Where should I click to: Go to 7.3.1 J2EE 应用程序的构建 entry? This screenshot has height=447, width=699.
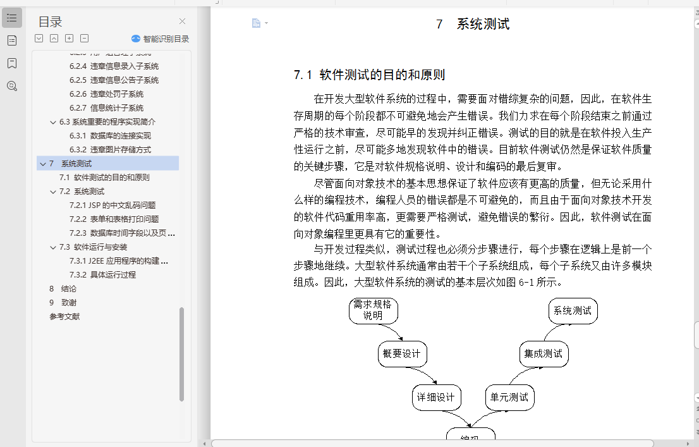(x=119, y=260)
